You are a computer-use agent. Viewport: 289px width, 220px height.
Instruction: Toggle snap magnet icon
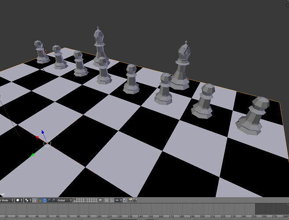pyautogui.click(x=112, y=200)
